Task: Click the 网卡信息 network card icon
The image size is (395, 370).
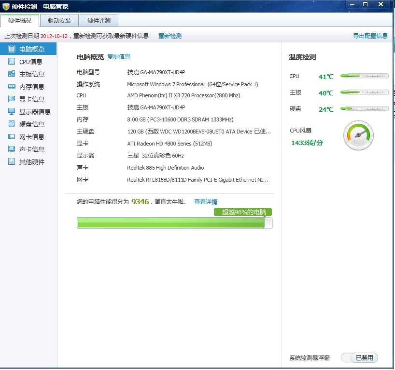Action: tap(11, 136)
